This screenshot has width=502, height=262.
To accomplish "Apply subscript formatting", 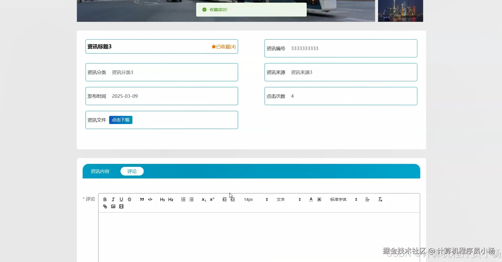I will (204, 199).
